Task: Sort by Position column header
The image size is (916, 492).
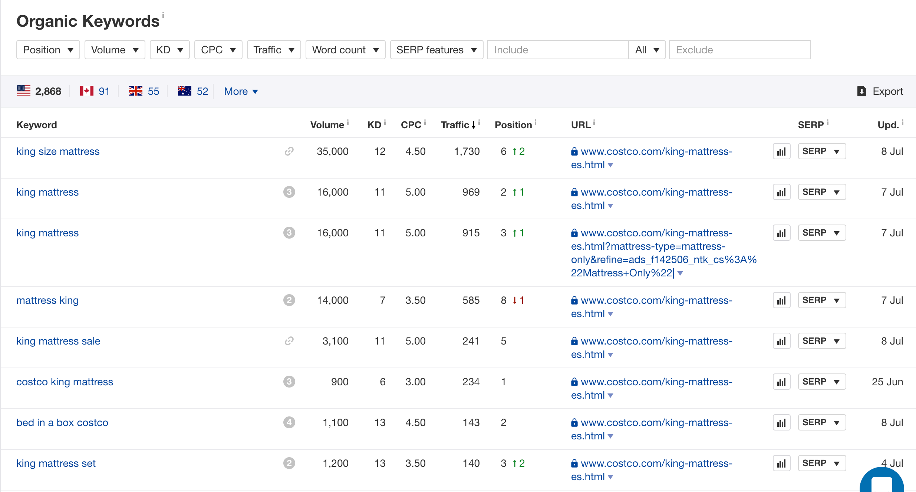Action: 513,125
